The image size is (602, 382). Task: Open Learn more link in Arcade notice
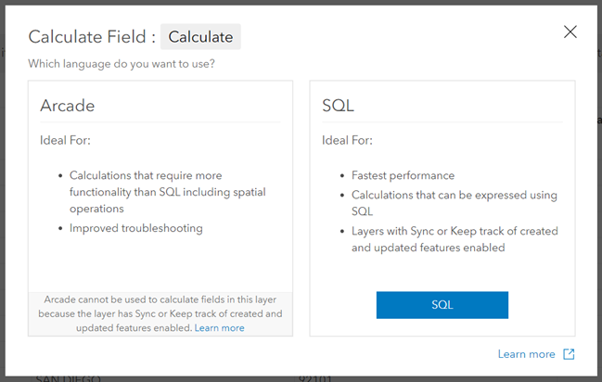coord(220,328)
